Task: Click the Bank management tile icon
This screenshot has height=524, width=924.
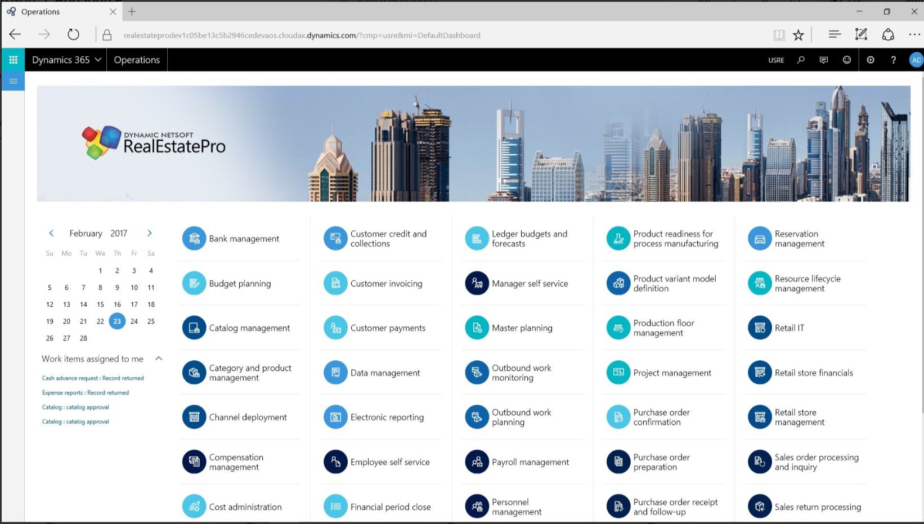Action: (x=194, y=239)
